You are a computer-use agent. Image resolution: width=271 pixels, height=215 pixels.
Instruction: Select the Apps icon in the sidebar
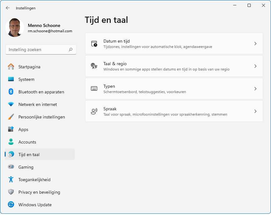(x=11, y=129)
